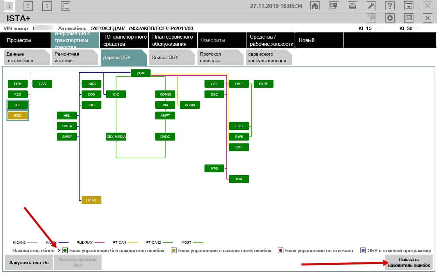Screen dimensions: 437x273
Task: Select the ZGM control unit node
Action: [x=141, y=73]
